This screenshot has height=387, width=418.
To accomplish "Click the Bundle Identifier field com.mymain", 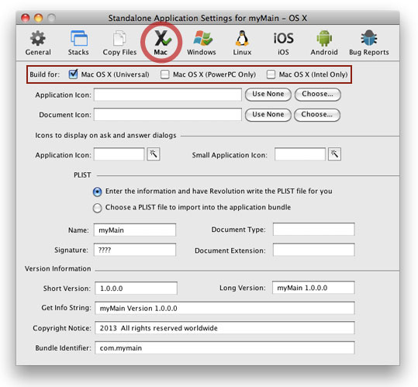I will click(225, 347).
